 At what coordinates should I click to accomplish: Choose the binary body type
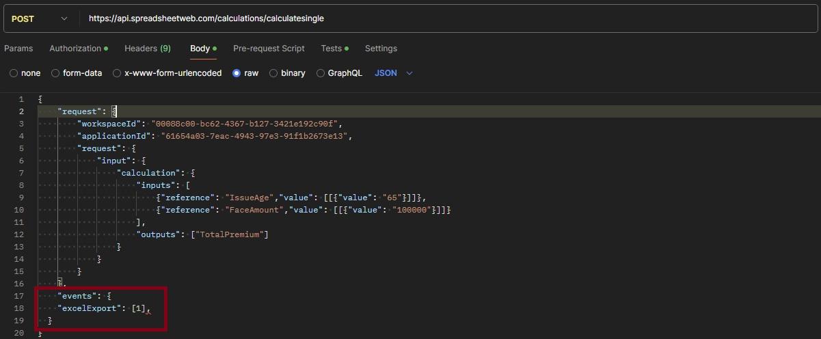click(x=287, y=73)
